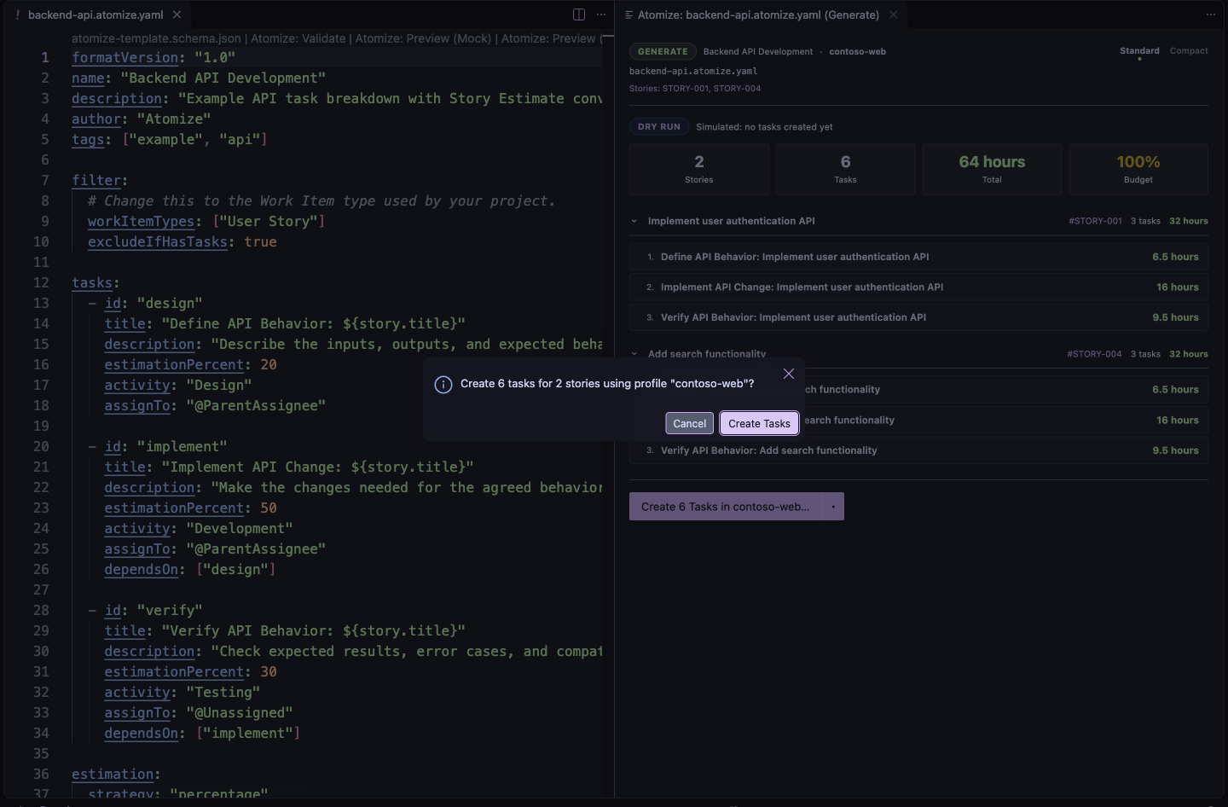Run the Atomize: Validate code lens
This screenshot has width=1228, height=807.
tap(298, 38)
